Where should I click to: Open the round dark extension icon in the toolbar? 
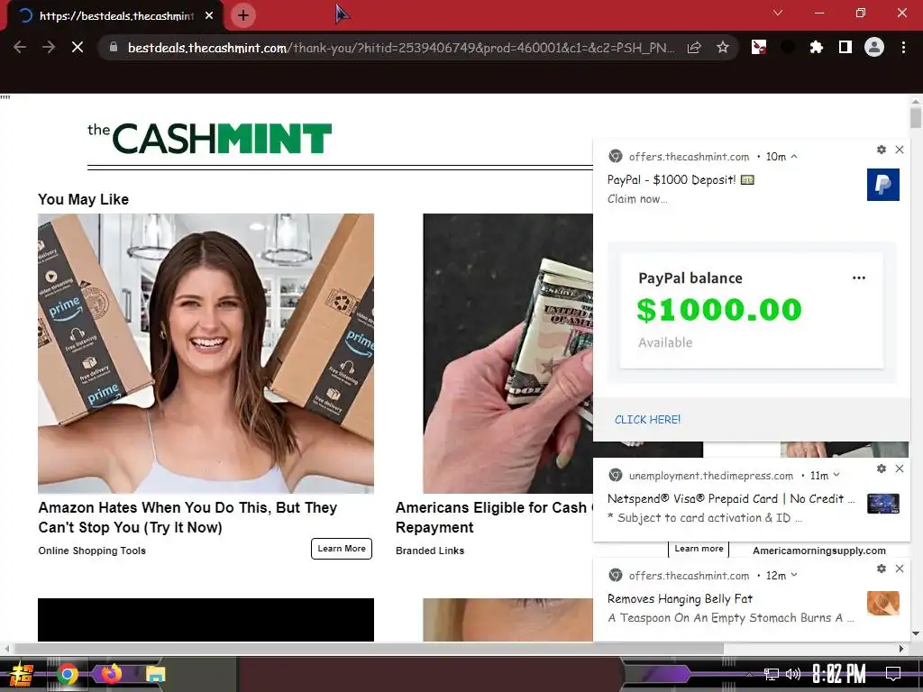click(788, 47)
